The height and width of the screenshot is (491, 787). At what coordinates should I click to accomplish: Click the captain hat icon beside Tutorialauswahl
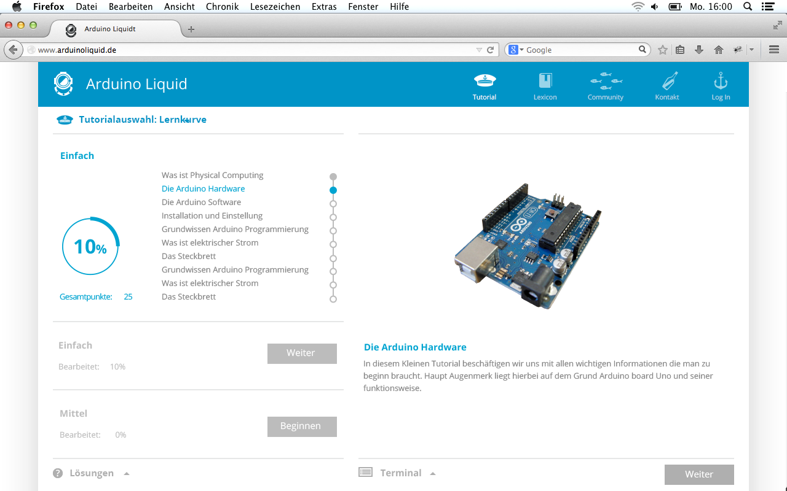coord(65,120)
